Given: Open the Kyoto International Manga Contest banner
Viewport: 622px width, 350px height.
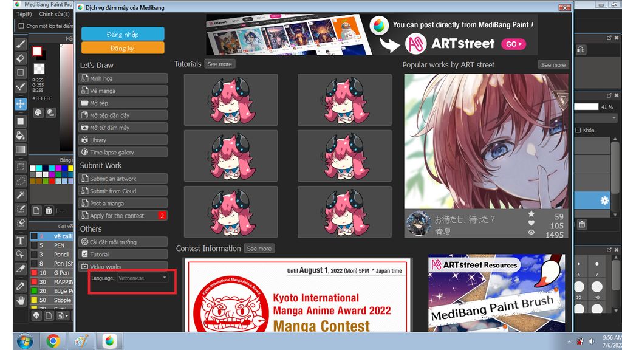Looking at the screenshot, I should point(298,295).
